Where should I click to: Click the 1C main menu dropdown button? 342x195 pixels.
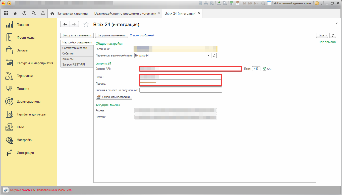9,3
